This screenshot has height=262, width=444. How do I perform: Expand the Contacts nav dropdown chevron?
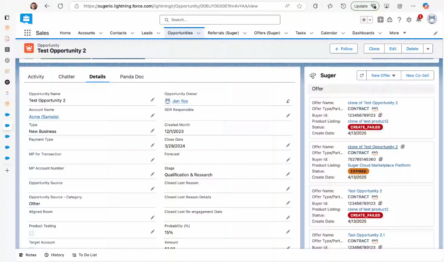click(132, 33)
